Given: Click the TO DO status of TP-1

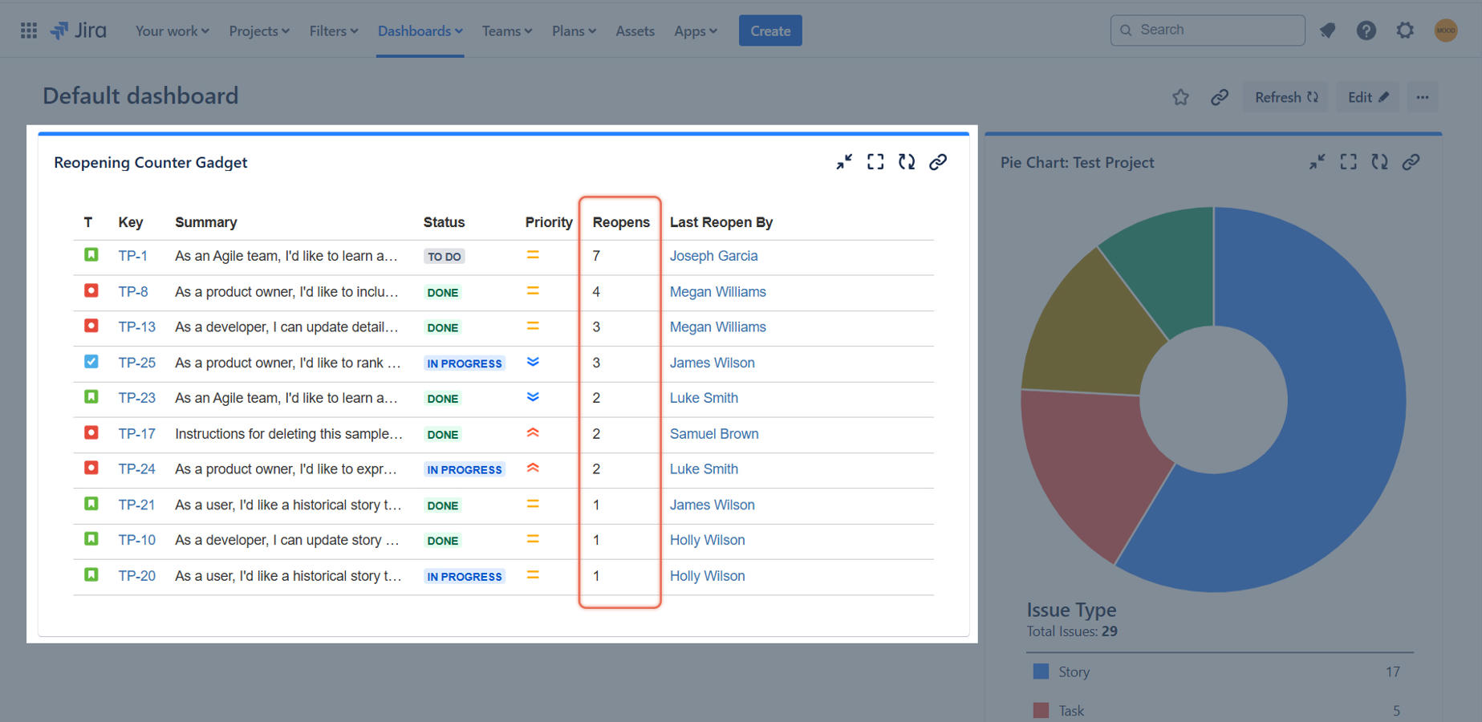Looking at the screenshot, I should [x=445, y=257].
